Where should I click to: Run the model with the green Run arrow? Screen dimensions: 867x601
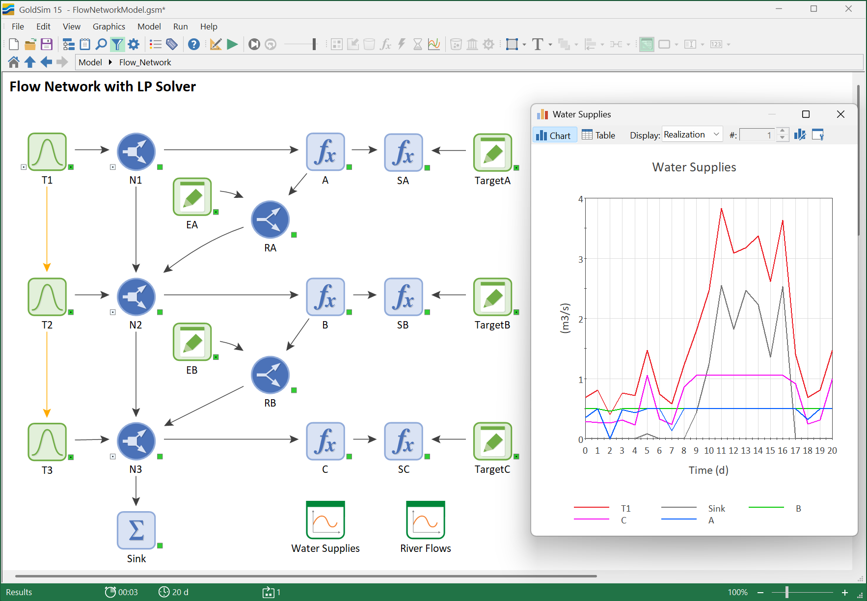pyautogui.click(x=232, y=44)
